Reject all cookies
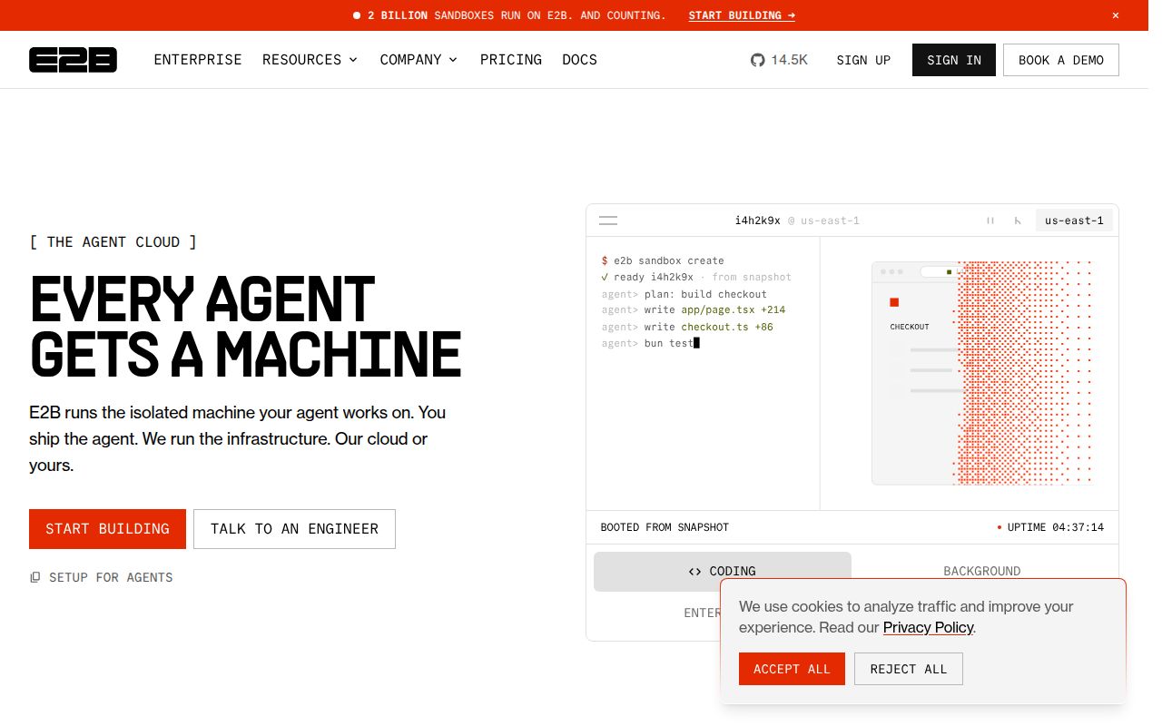1162x726 pixels. coord(909,669)
